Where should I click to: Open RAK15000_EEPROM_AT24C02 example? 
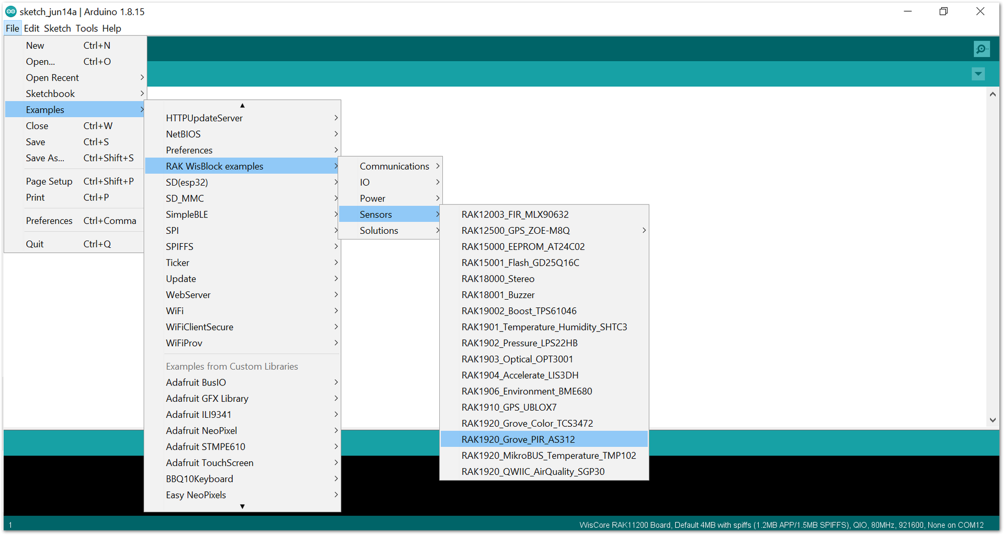544,247
